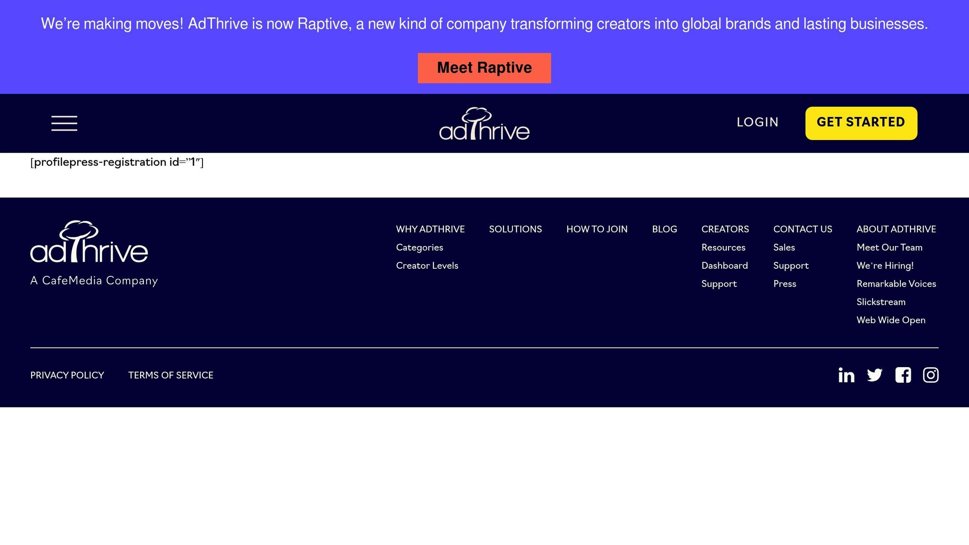Click 'A CafeMedia Company' tagline

point(94,281)
